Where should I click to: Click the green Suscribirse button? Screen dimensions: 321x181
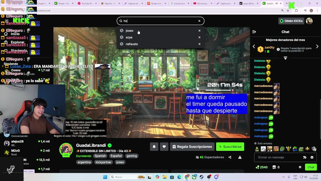230,147
